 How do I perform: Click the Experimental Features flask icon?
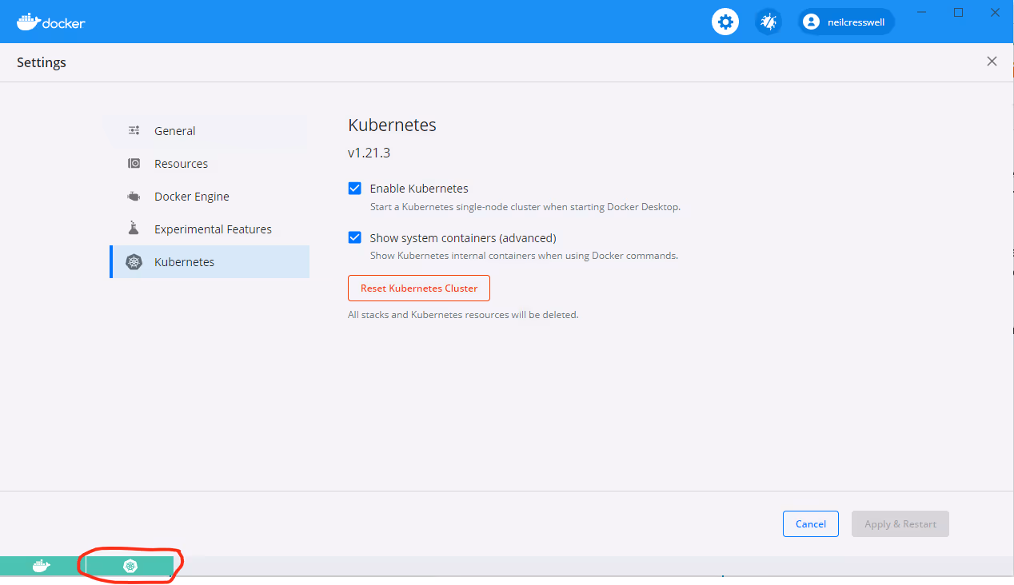click(x=134, y=229)
